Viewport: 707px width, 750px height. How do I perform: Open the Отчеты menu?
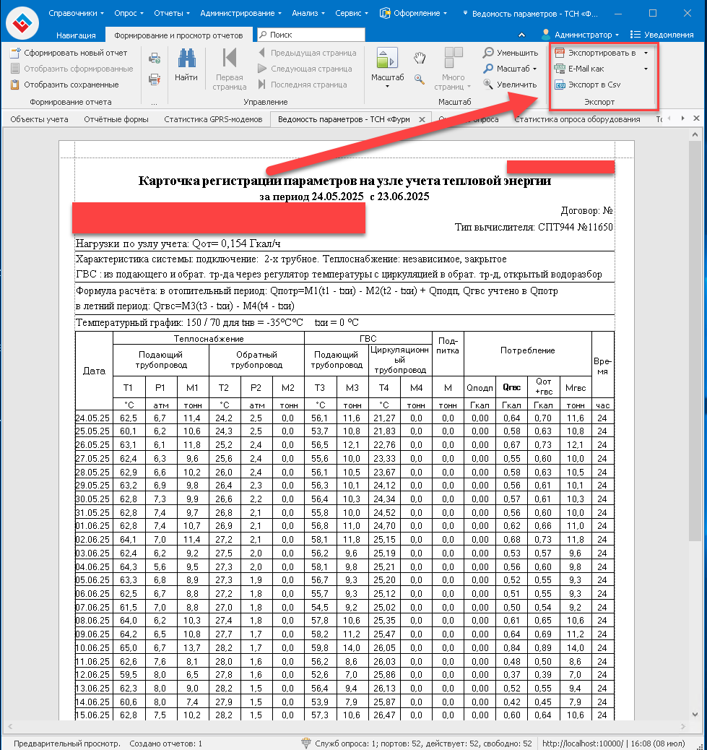pos(172,14)
